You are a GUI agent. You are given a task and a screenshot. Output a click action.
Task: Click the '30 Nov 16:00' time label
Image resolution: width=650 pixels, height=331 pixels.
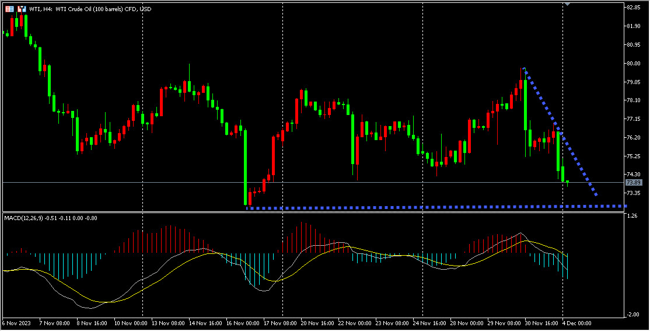(541, 323)
